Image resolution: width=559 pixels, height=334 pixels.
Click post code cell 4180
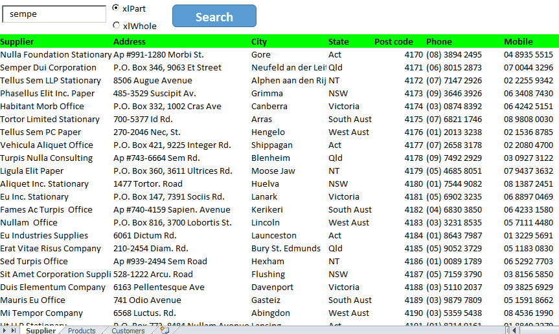coord(413,184)
